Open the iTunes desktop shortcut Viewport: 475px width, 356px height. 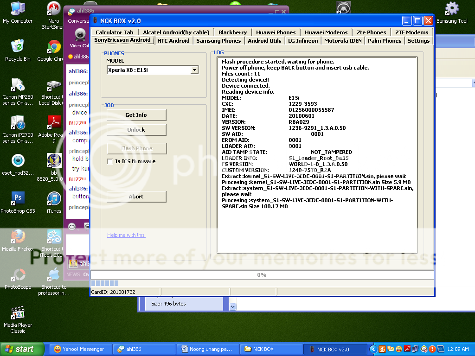point(54,199)
